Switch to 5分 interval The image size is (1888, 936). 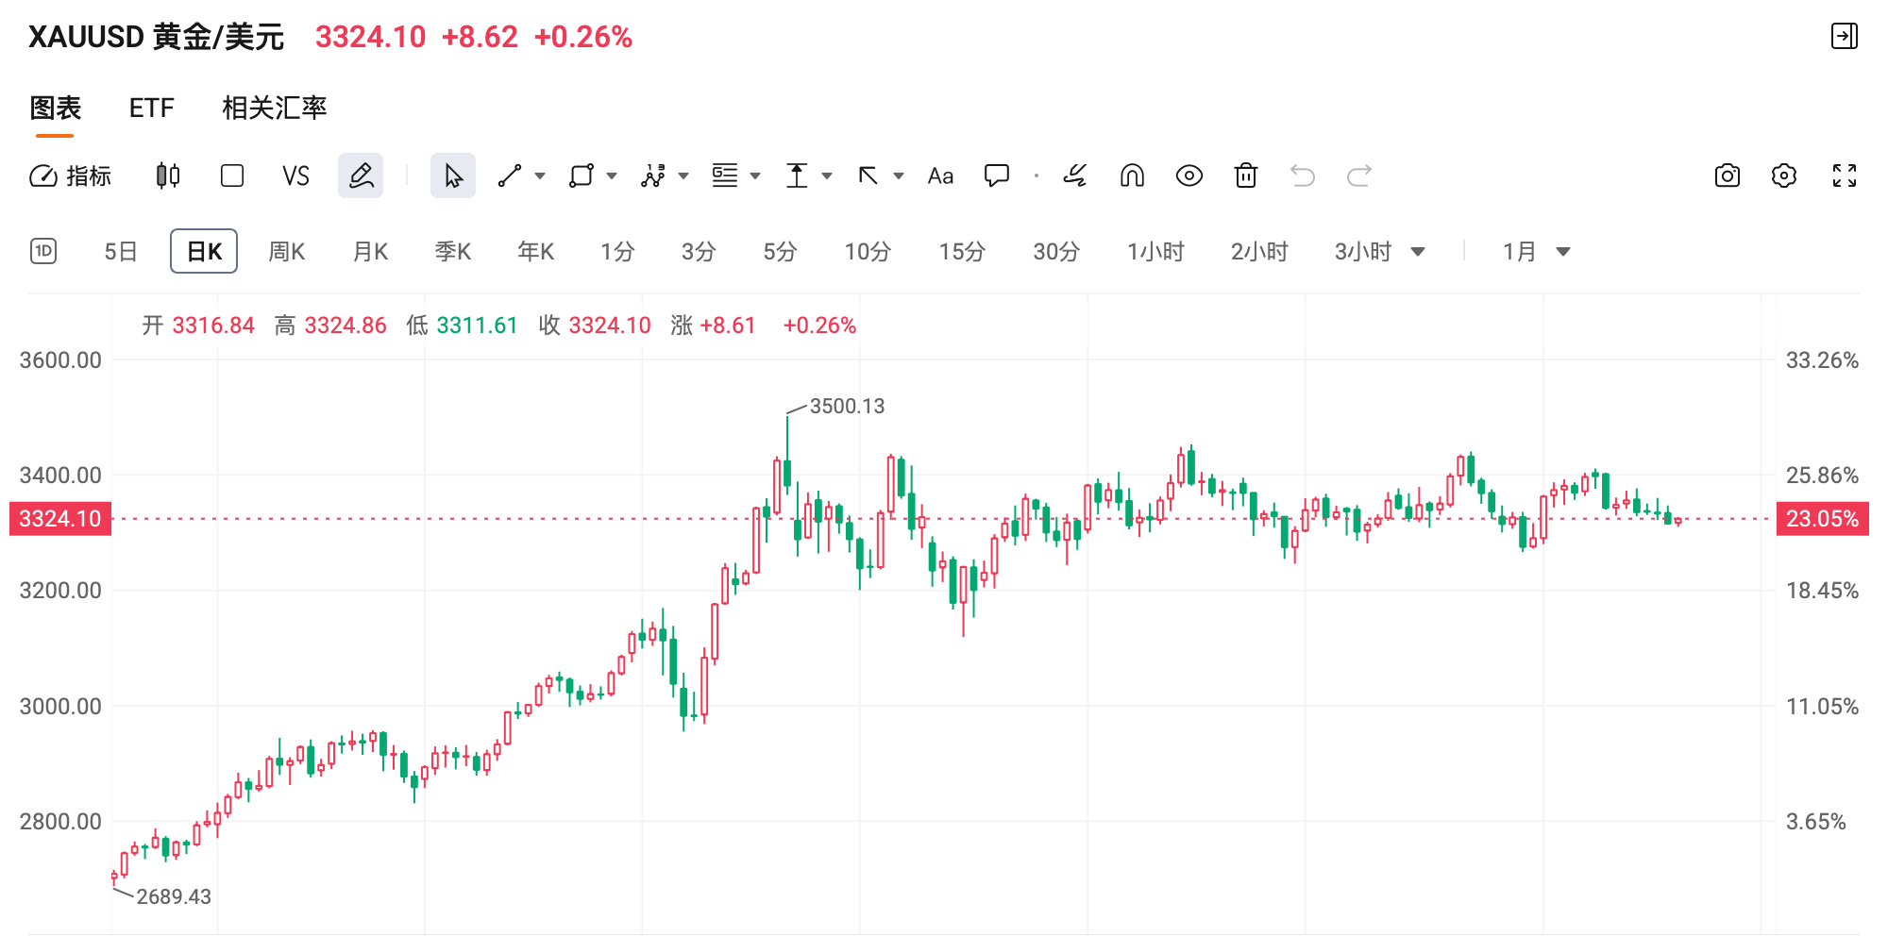point(781,252)
